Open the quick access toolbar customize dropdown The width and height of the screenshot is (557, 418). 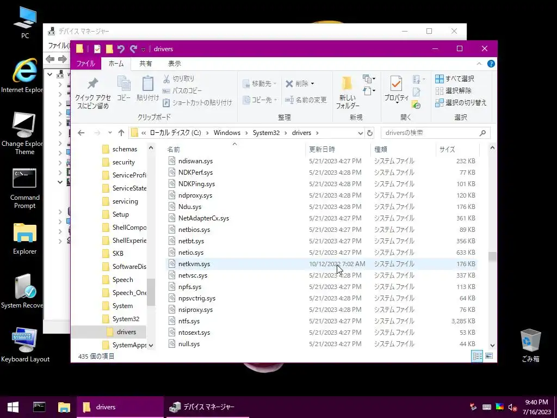point(144,49)
